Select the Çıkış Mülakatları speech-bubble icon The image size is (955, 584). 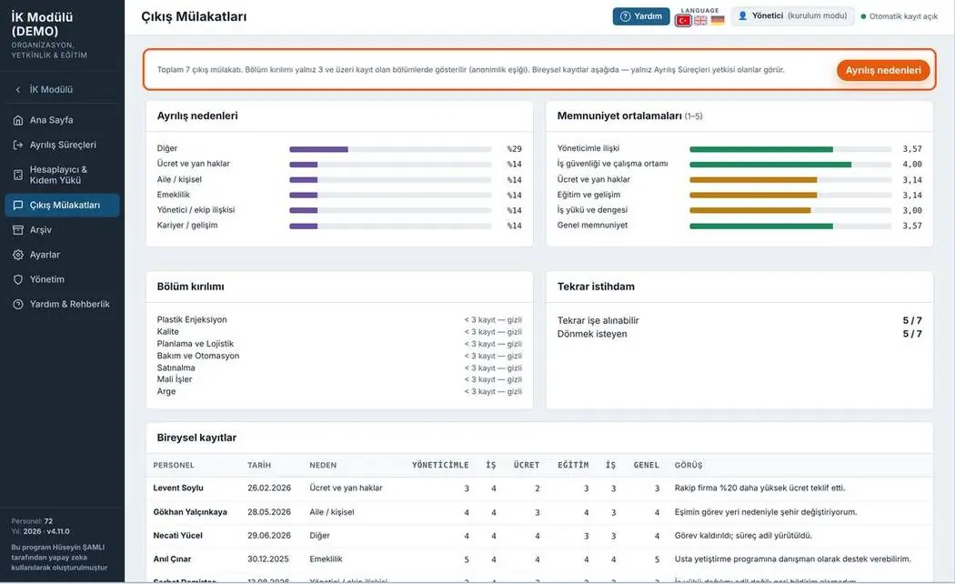[x=18, y=206]
